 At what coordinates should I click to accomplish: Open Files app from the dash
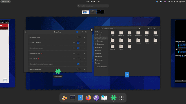pos(80,98)
